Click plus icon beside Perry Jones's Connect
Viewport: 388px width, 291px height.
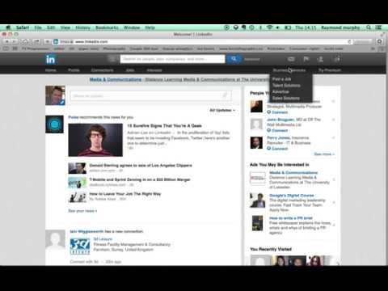(x=268, y=149)
